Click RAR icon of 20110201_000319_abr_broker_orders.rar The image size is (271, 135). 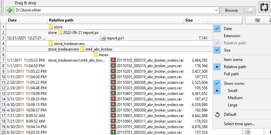click(113, 71)
